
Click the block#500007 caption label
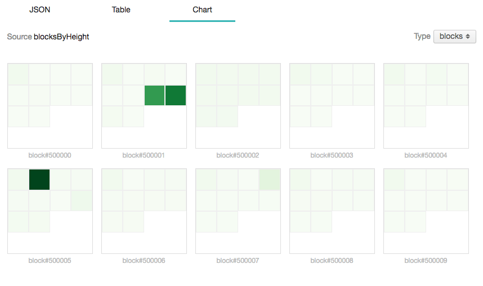[x=238, y=261]
